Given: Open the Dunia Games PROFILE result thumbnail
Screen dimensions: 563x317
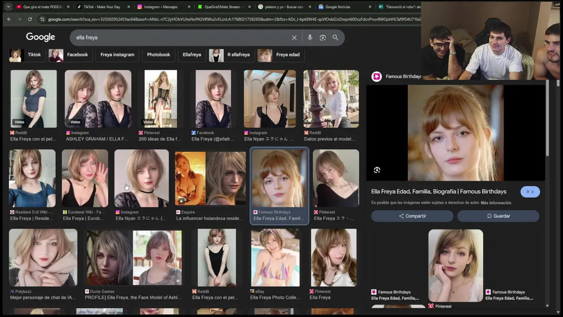Looking at the screenshot, I should tap(133, 258).
